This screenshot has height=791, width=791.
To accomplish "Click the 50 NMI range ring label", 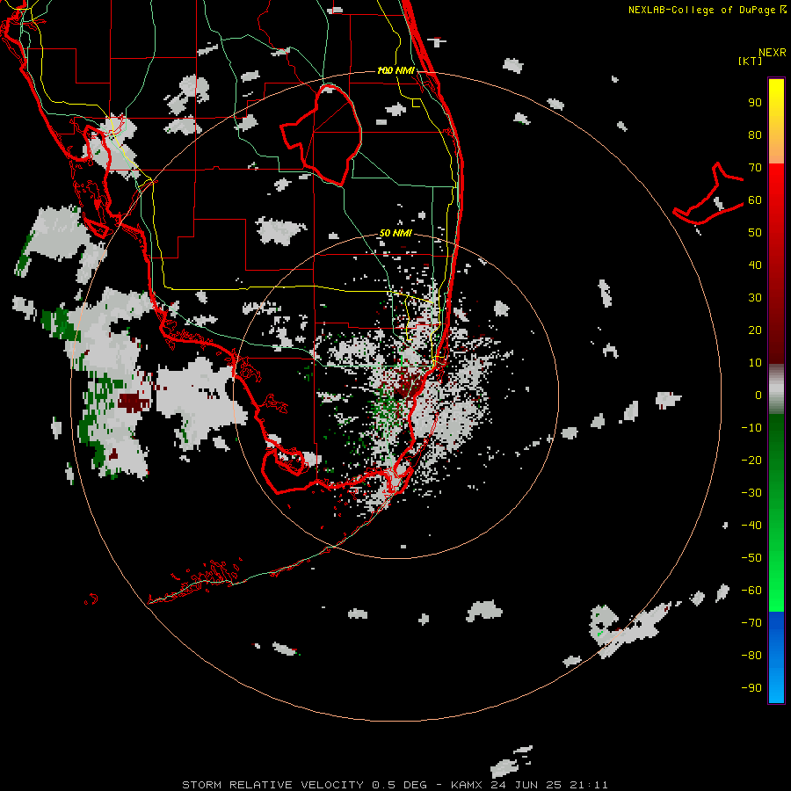I will (x=395, y=233).
